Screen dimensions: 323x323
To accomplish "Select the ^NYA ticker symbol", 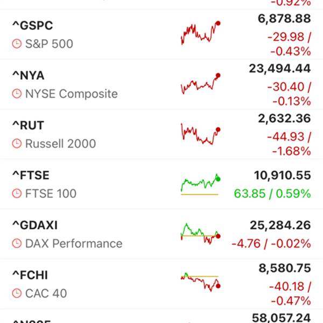I will point(28,75).
